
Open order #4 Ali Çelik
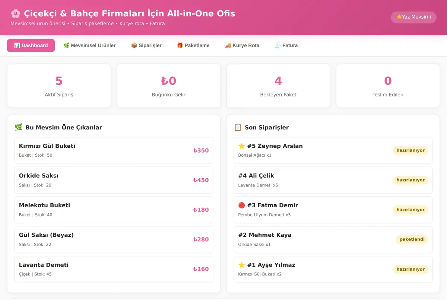click(333, 180)
